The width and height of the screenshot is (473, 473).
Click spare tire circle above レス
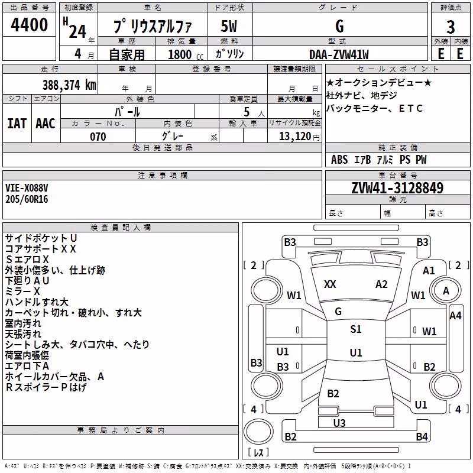(258, 431)
